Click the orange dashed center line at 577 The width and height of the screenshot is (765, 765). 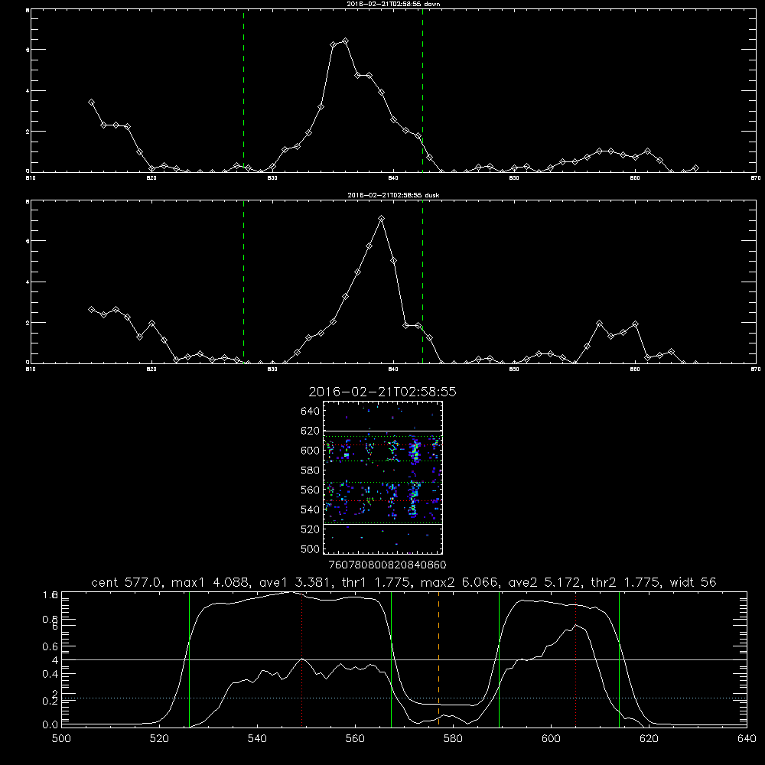438,659
